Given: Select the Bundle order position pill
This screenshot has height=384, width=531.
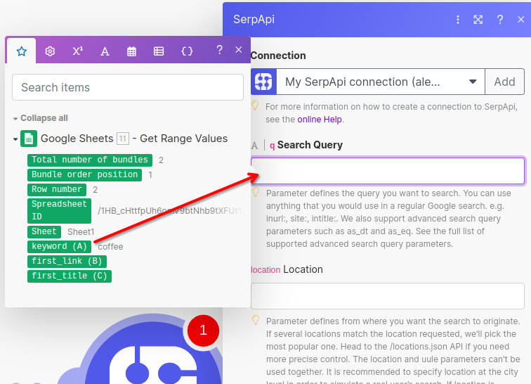Looking at the screenshot, I should [x=84, y=174].
